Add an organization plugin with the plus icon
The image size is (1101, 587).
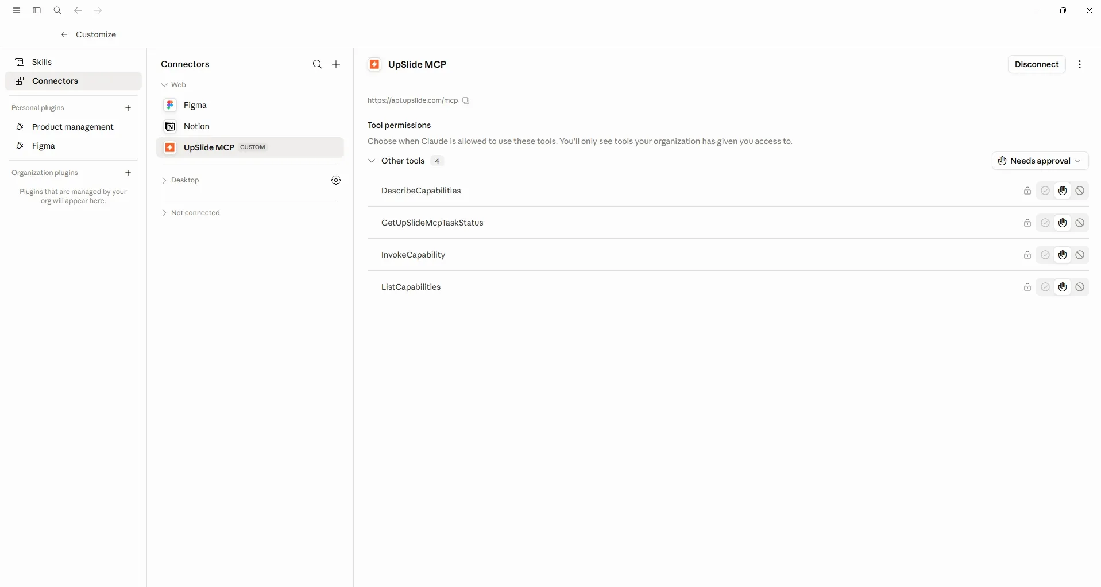click(128, 173)
